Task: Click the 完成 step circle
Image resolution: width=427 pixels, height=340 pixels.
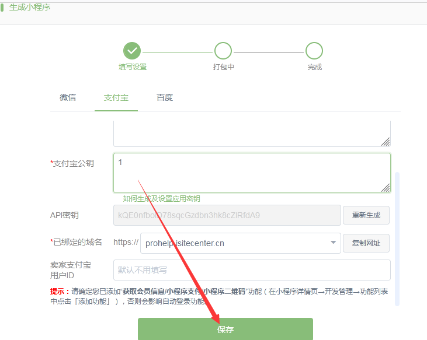Action: tap(314, 51)
